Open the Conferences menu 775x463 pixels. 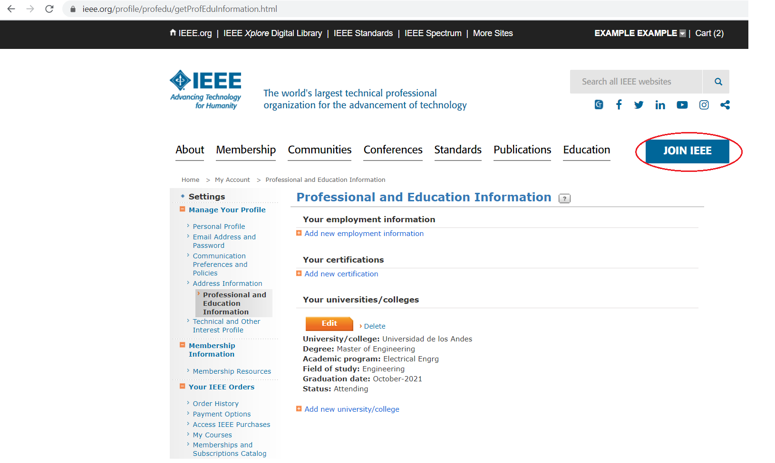coord(393,150)
